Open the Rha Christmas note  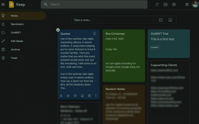124,56
